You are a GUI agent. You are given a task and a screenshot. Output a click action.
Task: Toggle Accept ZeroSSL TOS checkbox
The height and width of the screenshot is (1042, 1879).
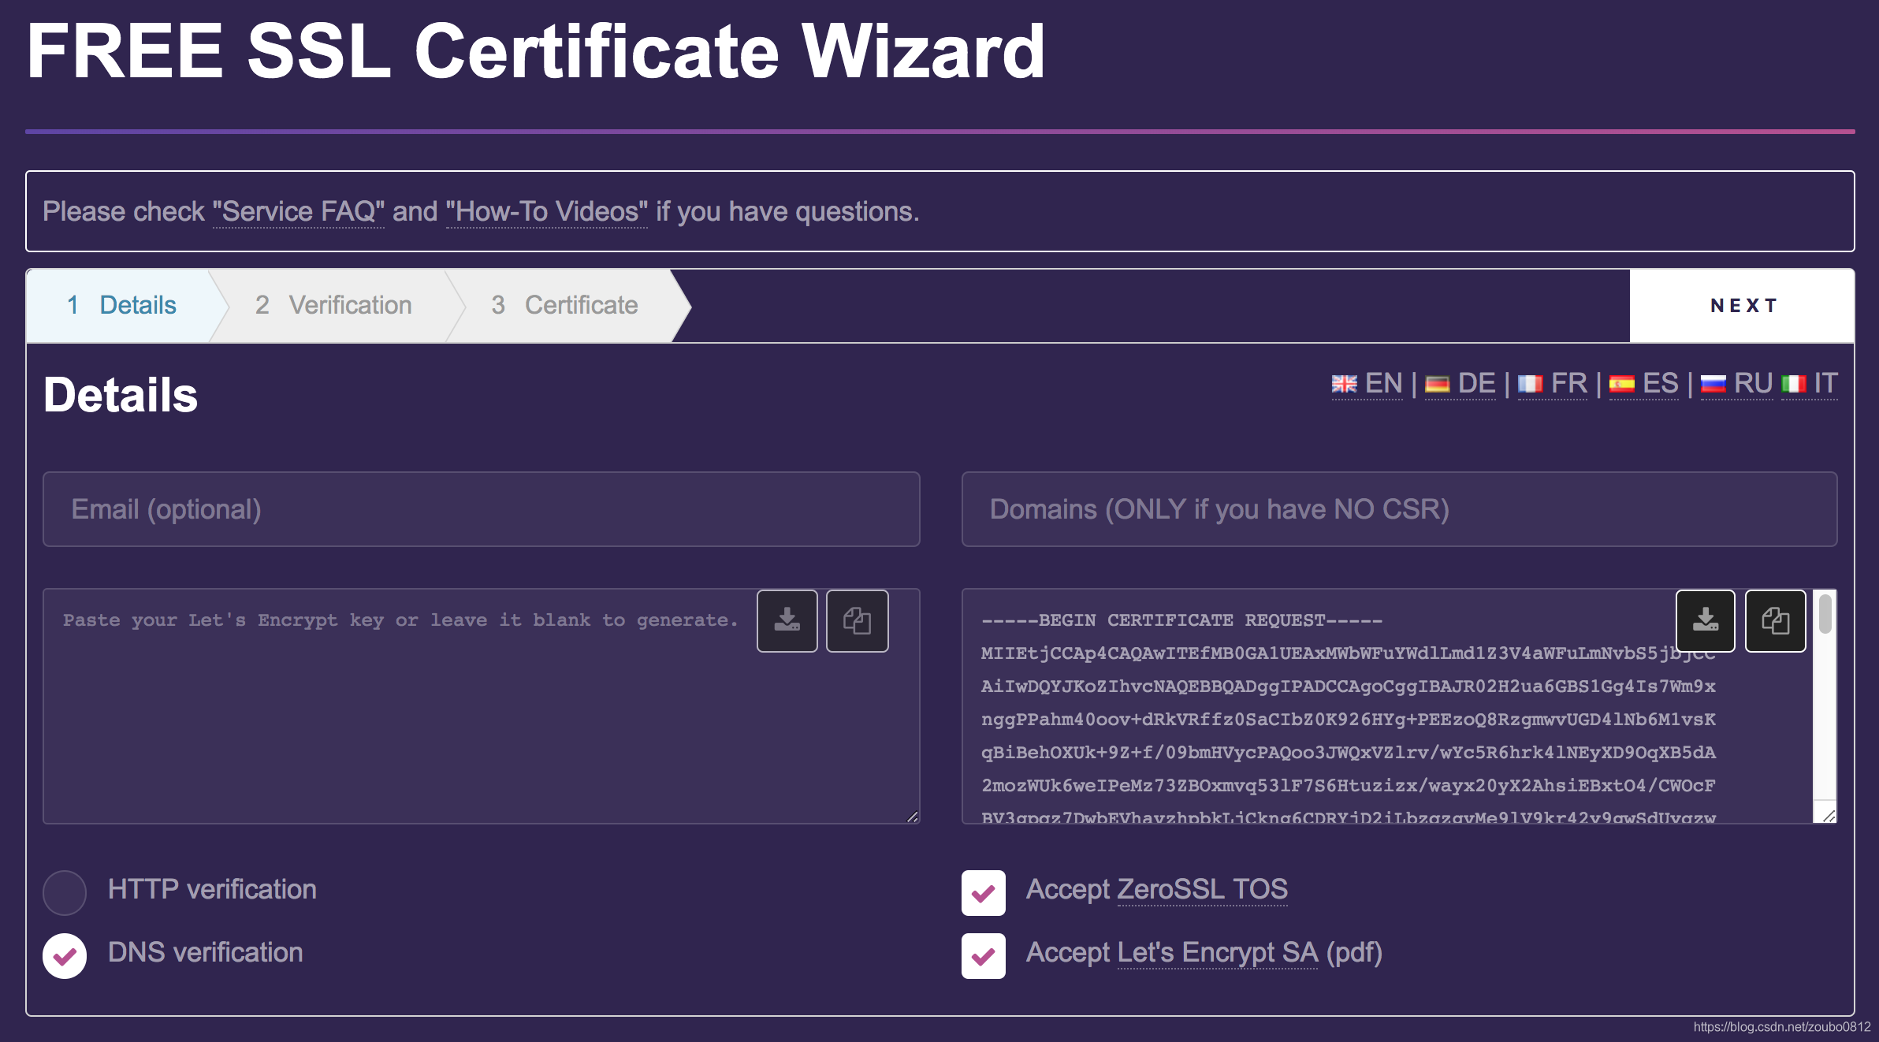tap(983, 893)
